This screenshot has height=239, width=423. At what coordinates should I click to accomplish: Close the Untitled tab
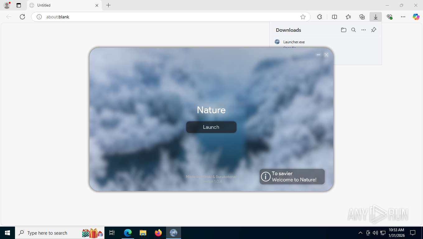pyautogui.click(x=97, y=5)
